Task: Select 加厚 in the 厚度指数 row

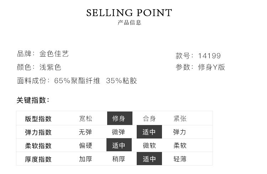Action: pyautogui.click(x=85, y=159)
